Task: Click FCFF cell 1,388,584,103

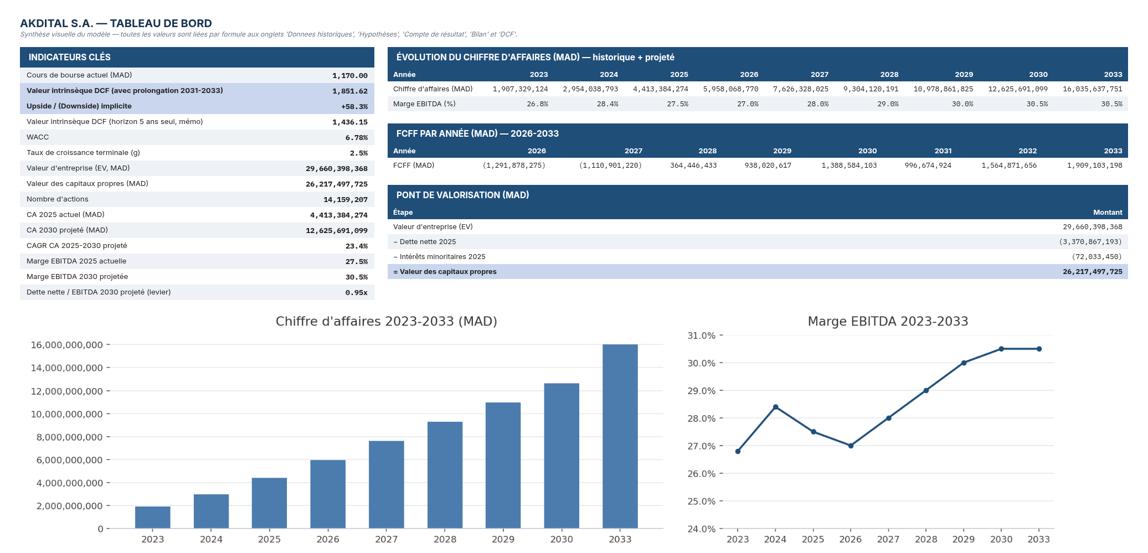Action: click(849, 166)
